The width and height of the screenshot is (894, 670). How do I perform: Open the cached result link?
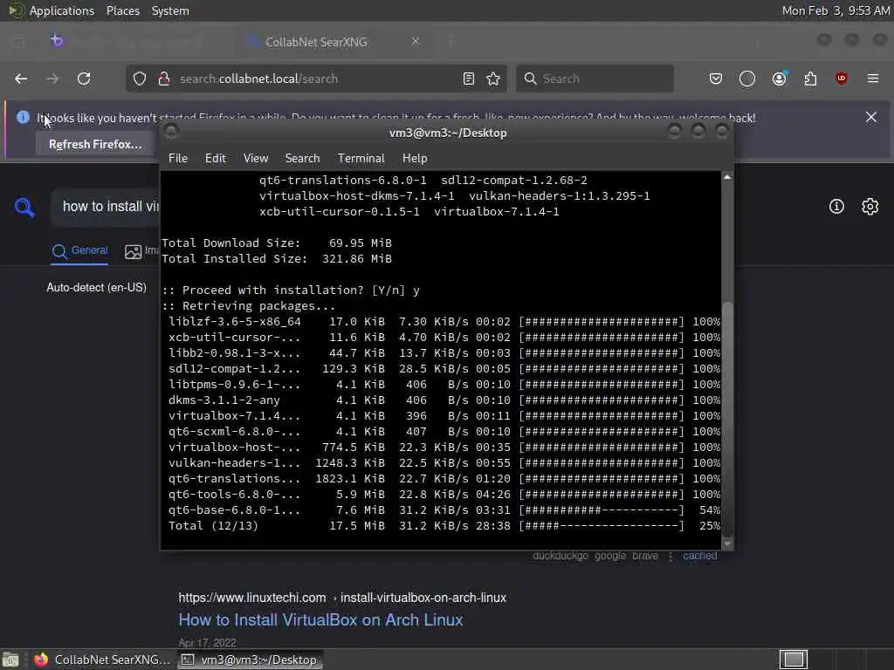(x=700, y=556)
